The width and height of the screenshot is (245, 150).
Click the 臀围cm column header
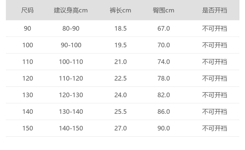click(163, 10)
